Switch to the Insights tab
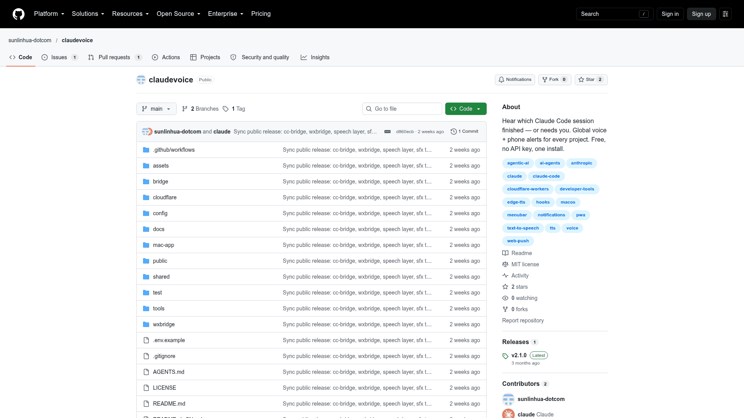 [315, 57]
